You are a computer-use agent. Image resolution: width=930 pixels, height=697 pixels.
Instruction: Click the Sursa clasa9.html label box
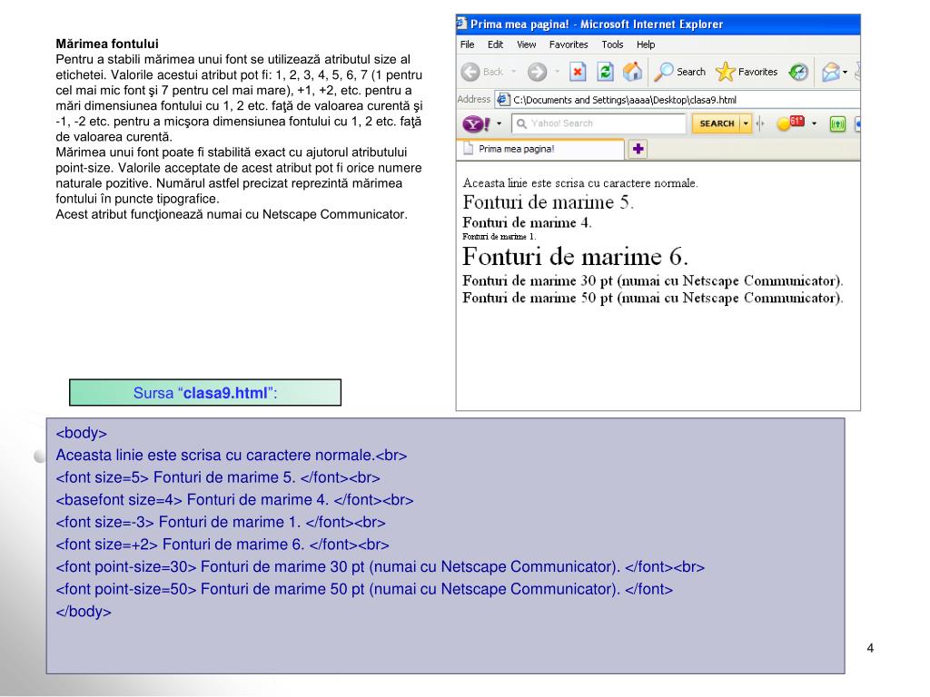pyautogui.click(x=205, y=392)
